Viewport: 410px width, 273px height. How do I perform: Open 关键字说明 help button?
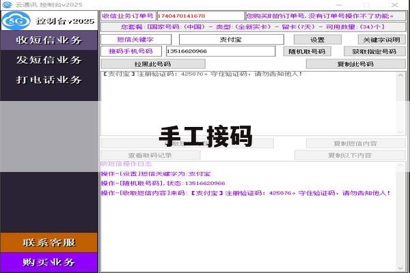coord(381,40)
